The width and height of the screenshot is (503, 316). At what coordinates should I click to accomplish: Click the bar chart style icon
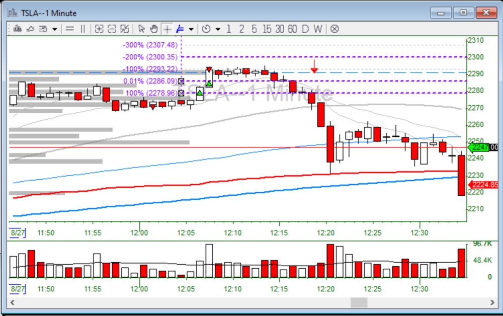pyautogui.click(x=17, y=29)
